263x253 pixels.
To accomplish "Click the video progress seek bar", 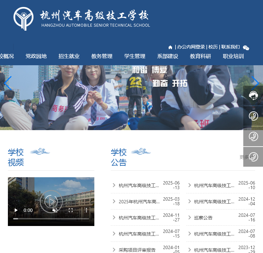I will click(51, 218).
